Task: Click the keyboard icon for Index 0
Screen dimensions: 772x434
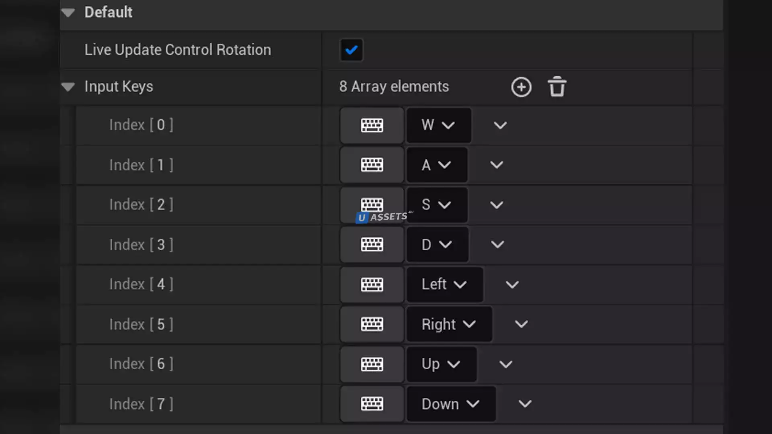Action: (x=372, y=125)
